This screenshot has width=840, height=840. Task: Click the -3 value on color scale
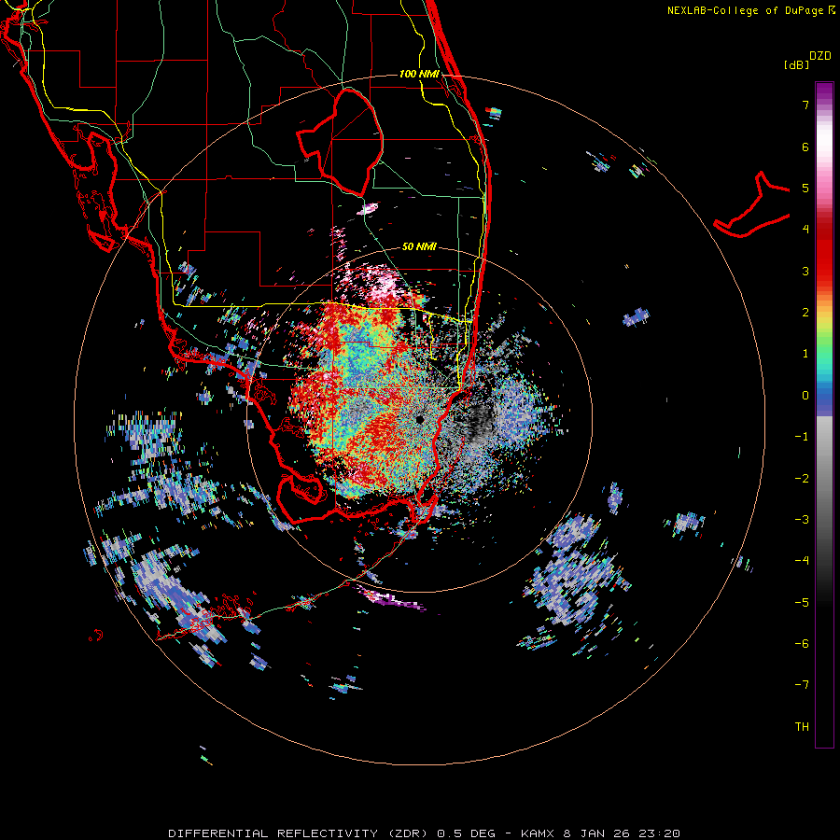pyautogui.click(x=802, y=519)
